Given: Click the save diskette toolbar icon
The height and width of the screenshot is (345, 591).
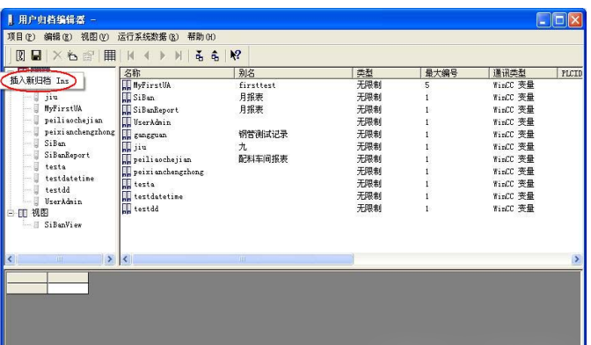Looking at the screenshot, I should coord(36,55).
